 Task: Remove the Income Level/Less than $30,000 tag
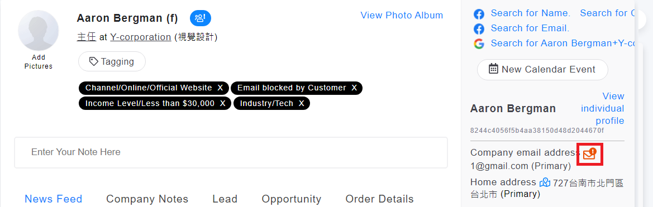(x=223, y=103)
